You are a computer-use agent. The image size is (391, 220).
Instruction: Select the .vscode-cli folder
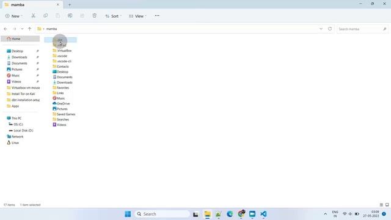point(62,61)
